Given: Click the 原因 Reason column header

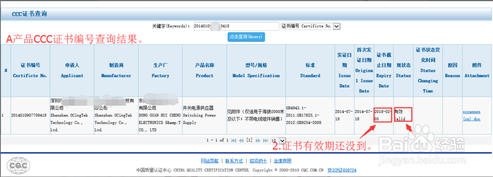Looking at the screenshot, I should coord(453,71).
